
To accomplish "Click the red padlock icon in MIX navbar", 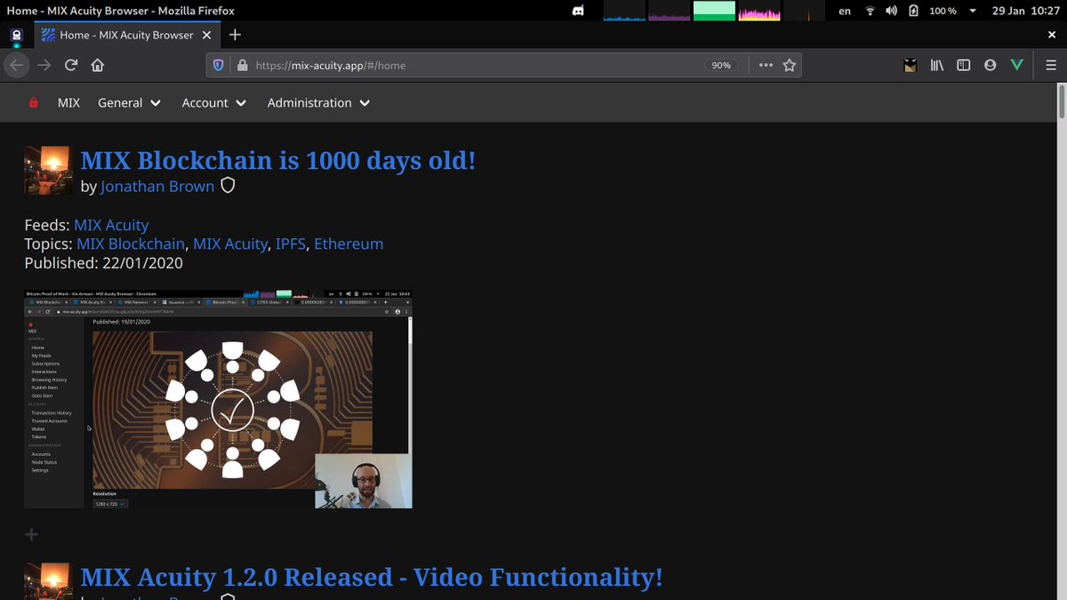I will click(x=34, y=103).
